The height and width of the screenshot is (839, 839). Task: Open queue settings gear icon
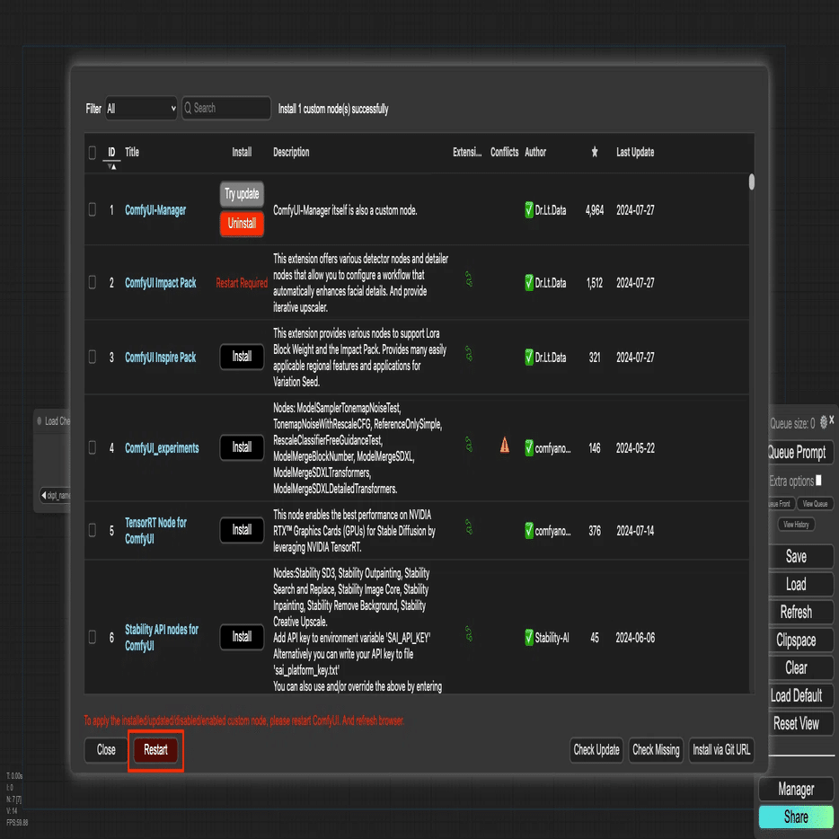pos(823,422)
